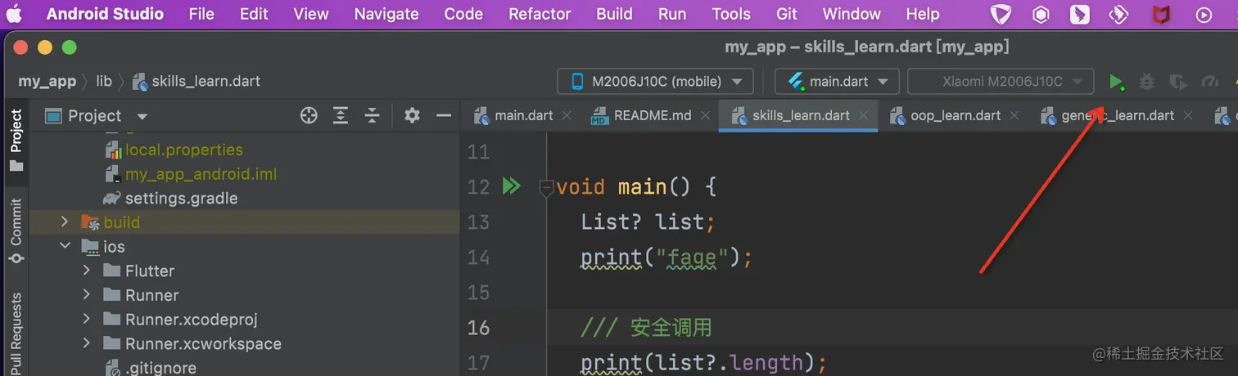Open the Code menu
1238x376 pixels.
click(463, 14)
